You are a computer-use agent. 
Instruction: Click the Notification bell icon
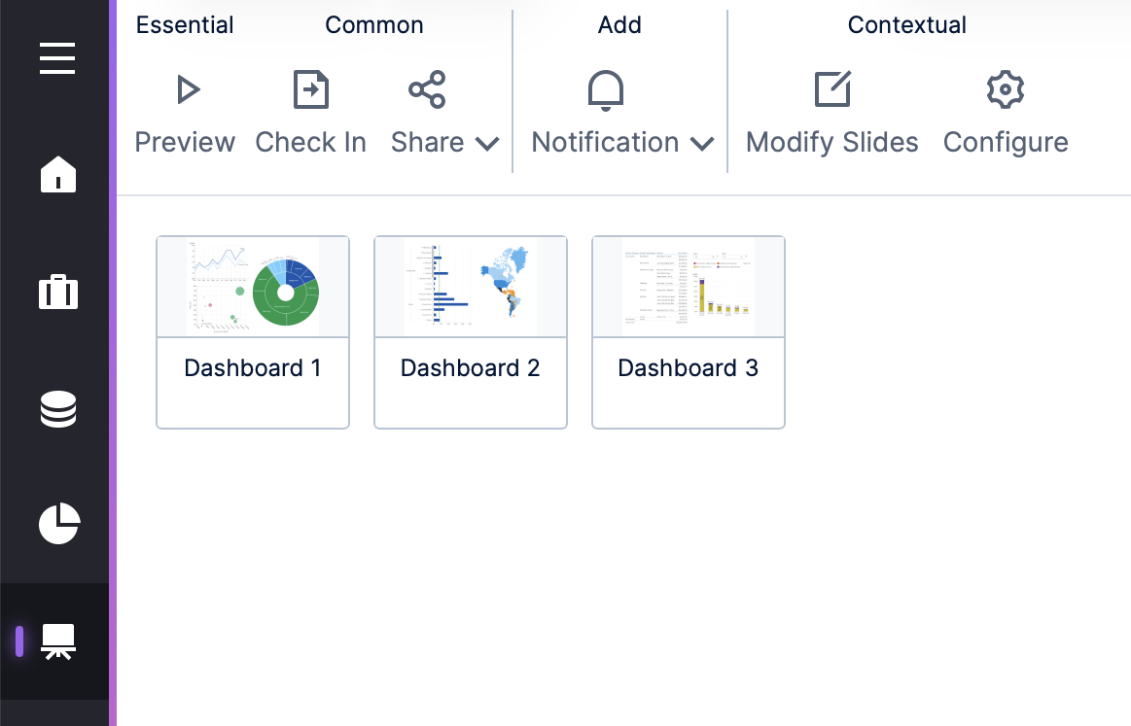[605, 90]
